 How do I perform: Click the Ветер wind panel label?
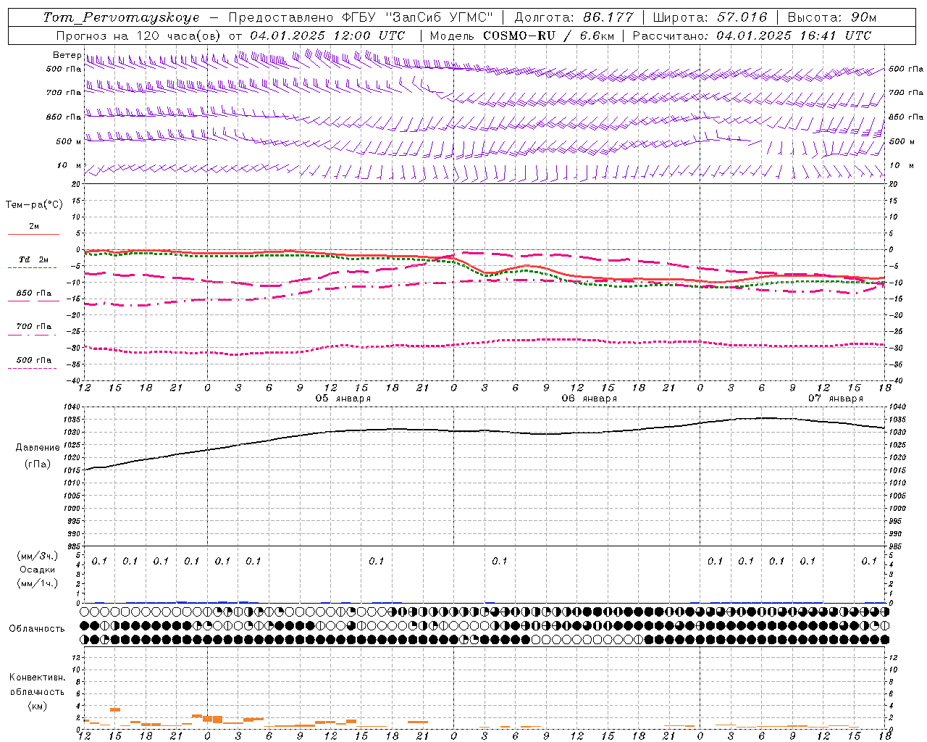tap(67, 55)
